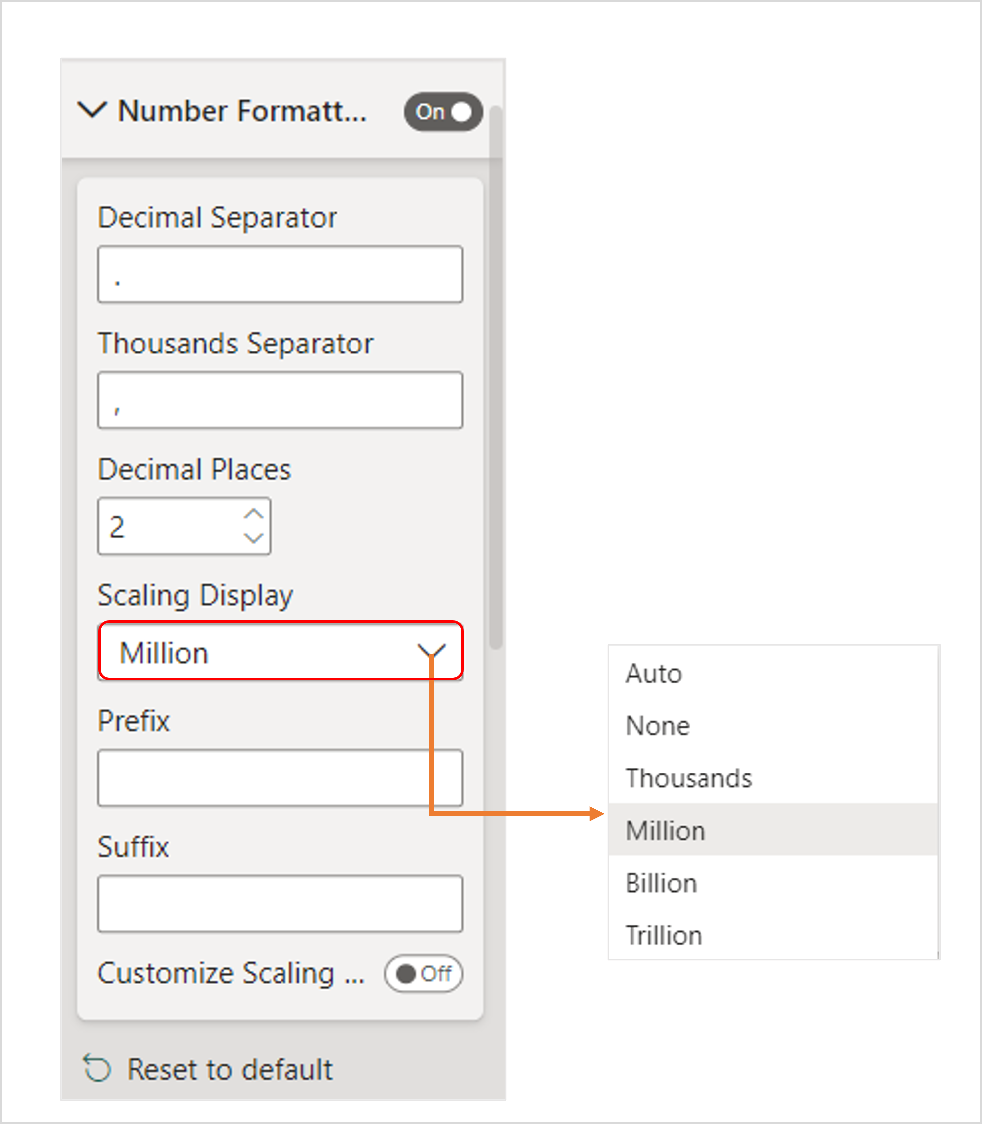Screen dimensions: 982x1124
Task: Collapse the Number Formatting section chevron
Action: click(x=91, y=110)
